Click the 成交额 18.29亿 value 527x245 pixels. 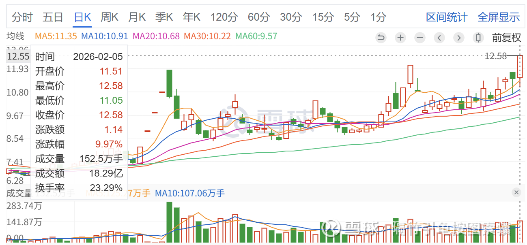[106, 173]
